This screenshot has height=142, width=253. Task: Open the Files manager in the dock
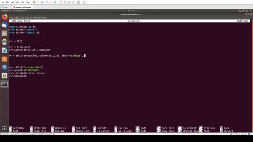click(x=4, y=34)
